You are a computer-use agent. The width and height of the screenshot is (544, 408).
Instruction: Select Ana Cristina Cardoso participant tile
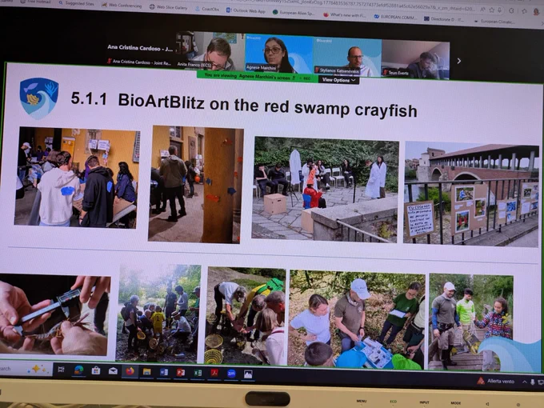tap(140, 54)
